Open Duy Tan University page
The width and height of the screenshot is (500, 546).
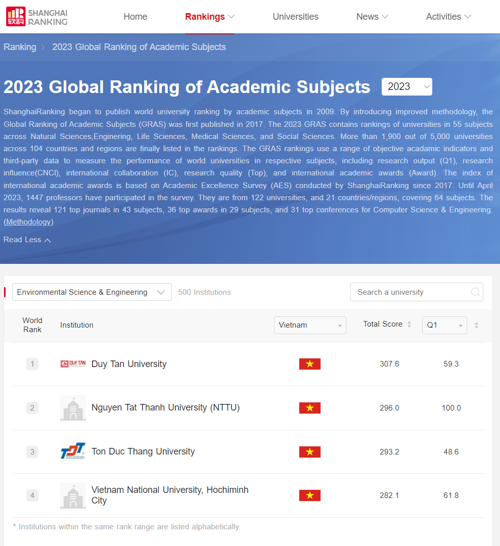click(x=129, y=364)
